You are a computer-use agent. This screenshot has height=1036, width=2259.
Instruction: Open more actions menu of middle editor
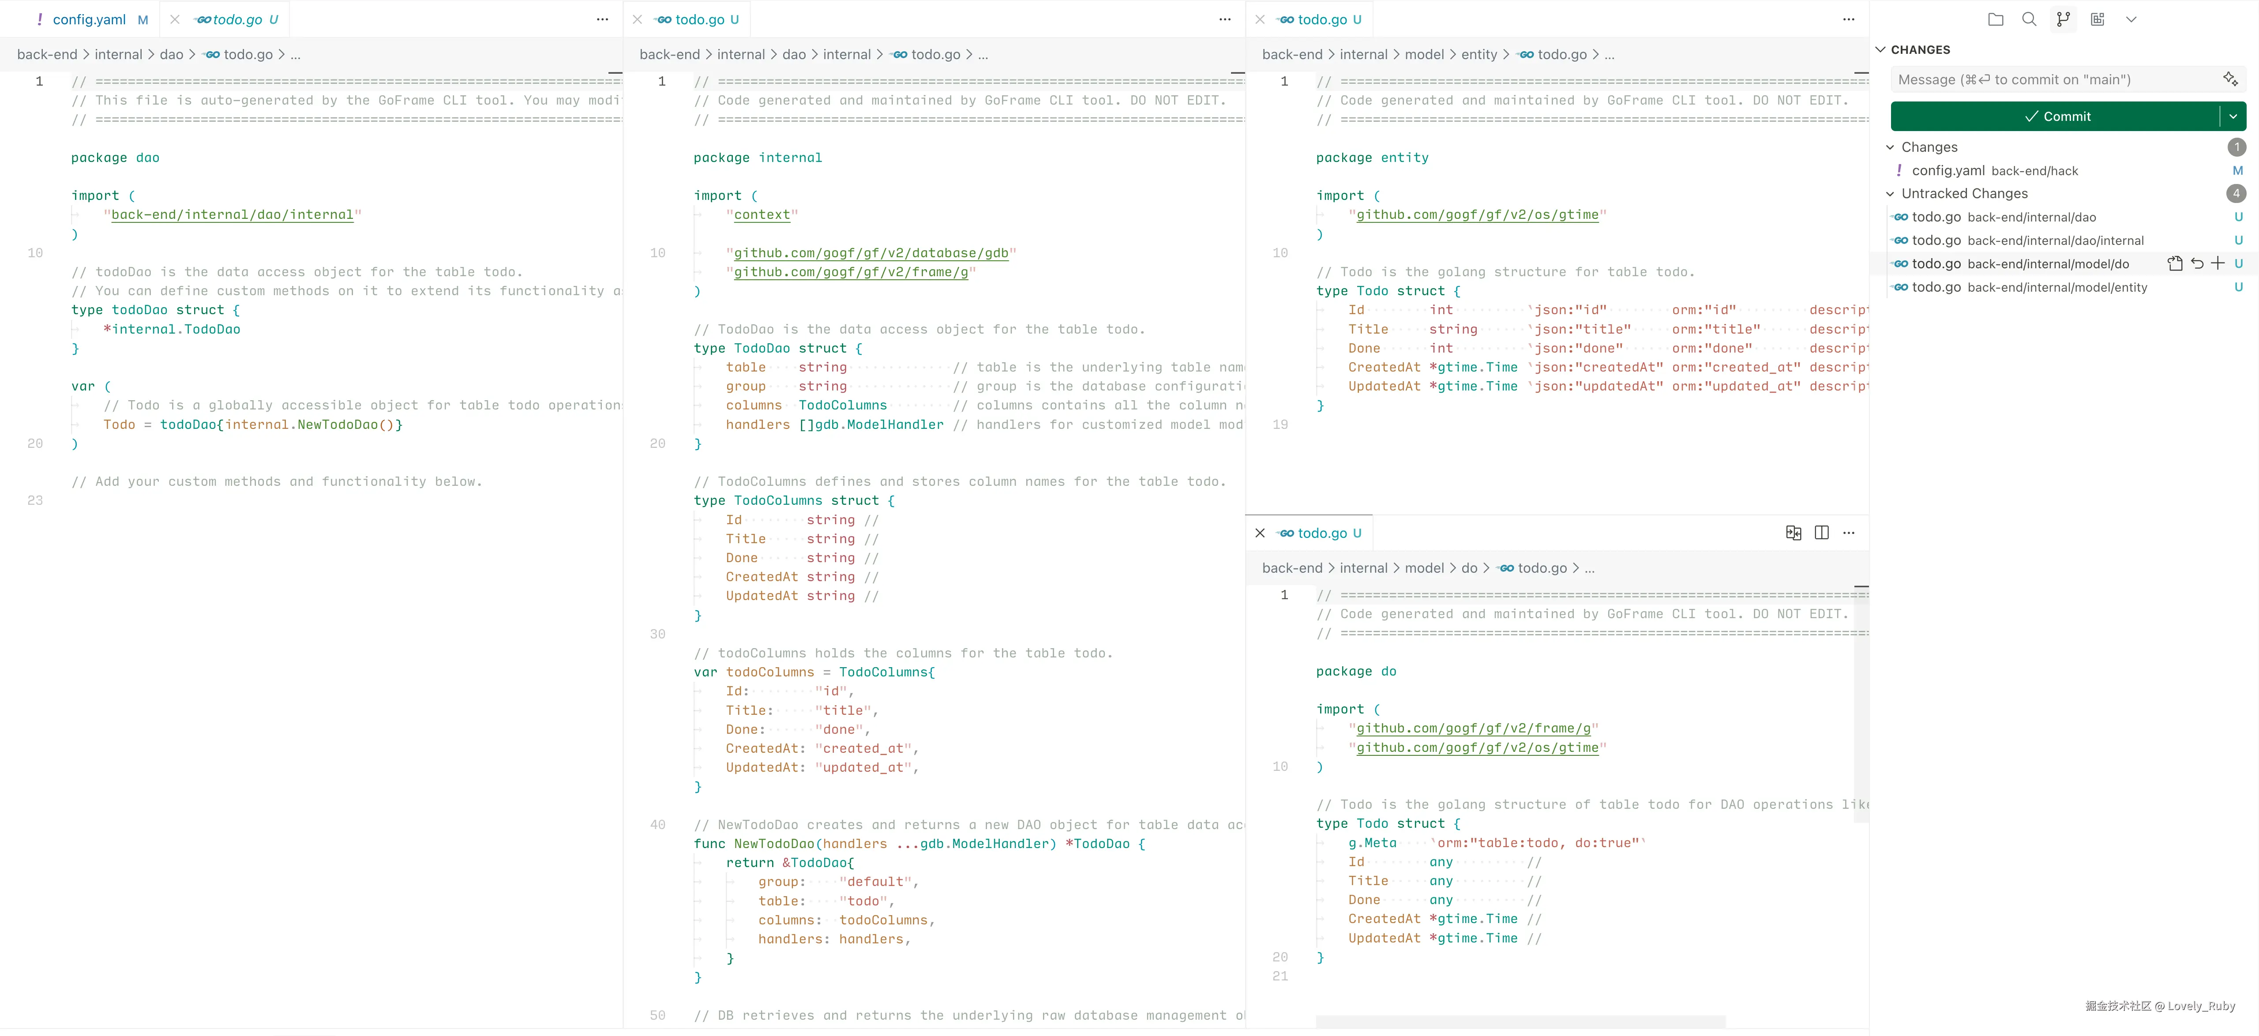click(x=1225, y=19)
